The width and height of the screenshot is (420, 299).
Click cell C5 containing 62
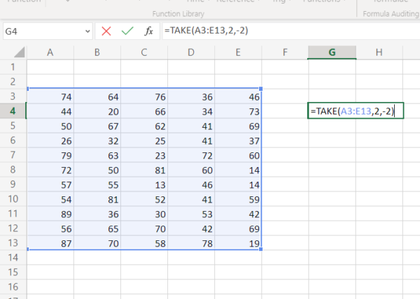[144, 126]
